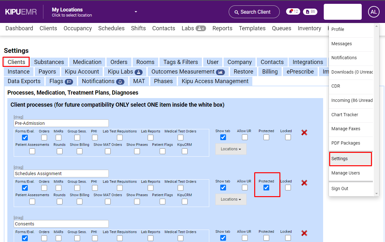
Task: Enable MARs checkbox for Pre-Admission
Action: pos(58,138)
